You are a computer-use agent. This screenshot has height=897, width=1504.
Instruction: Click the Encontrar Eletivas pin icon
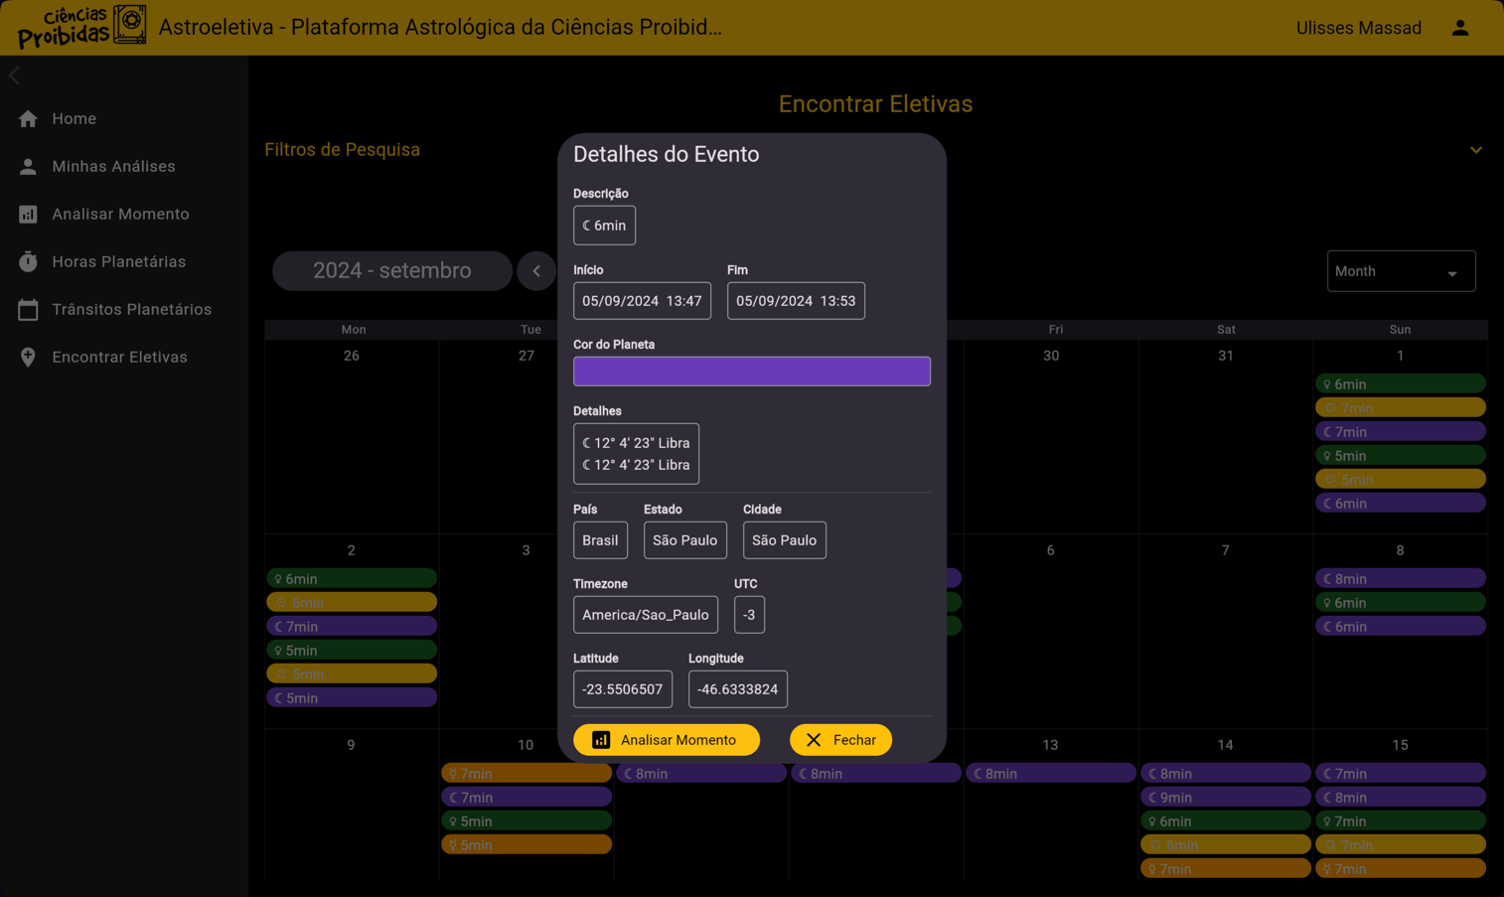tap(28, 358)
